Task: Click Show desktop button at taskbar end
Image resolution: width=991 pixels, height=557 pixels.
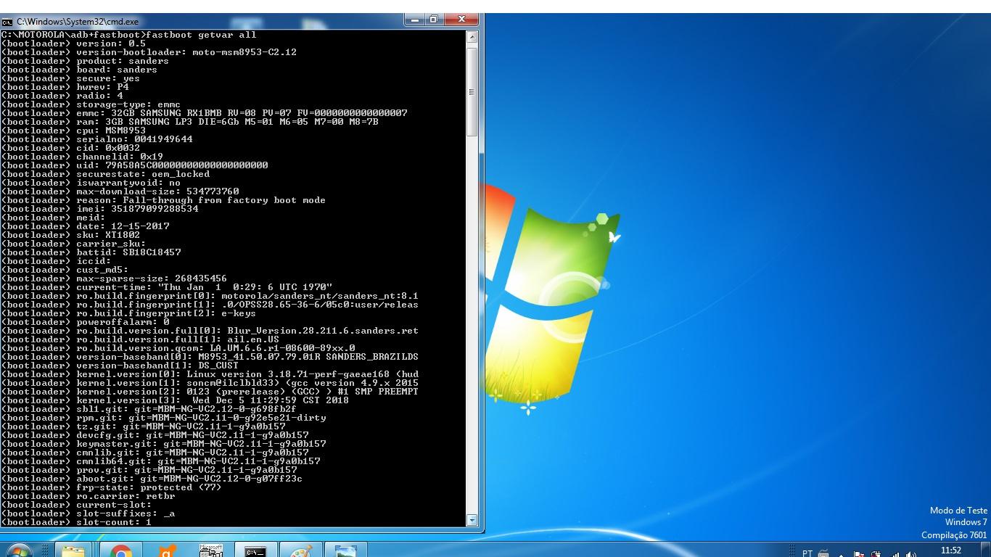Action: tap(986, 550)
